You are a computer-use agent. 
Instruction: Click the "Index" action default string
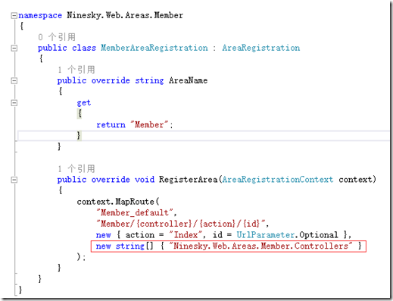click(x=186, y=235)
